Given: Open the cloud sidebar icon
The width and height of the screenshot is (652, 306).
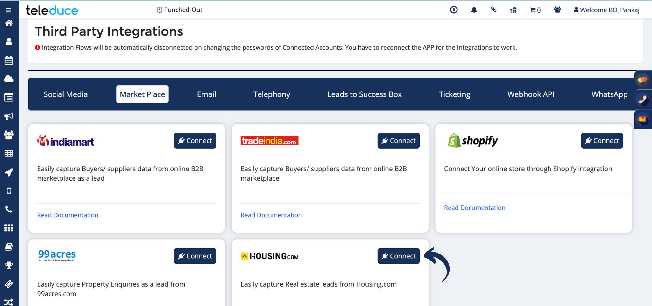Looking at the screenshot, I should tap(9, 79).
